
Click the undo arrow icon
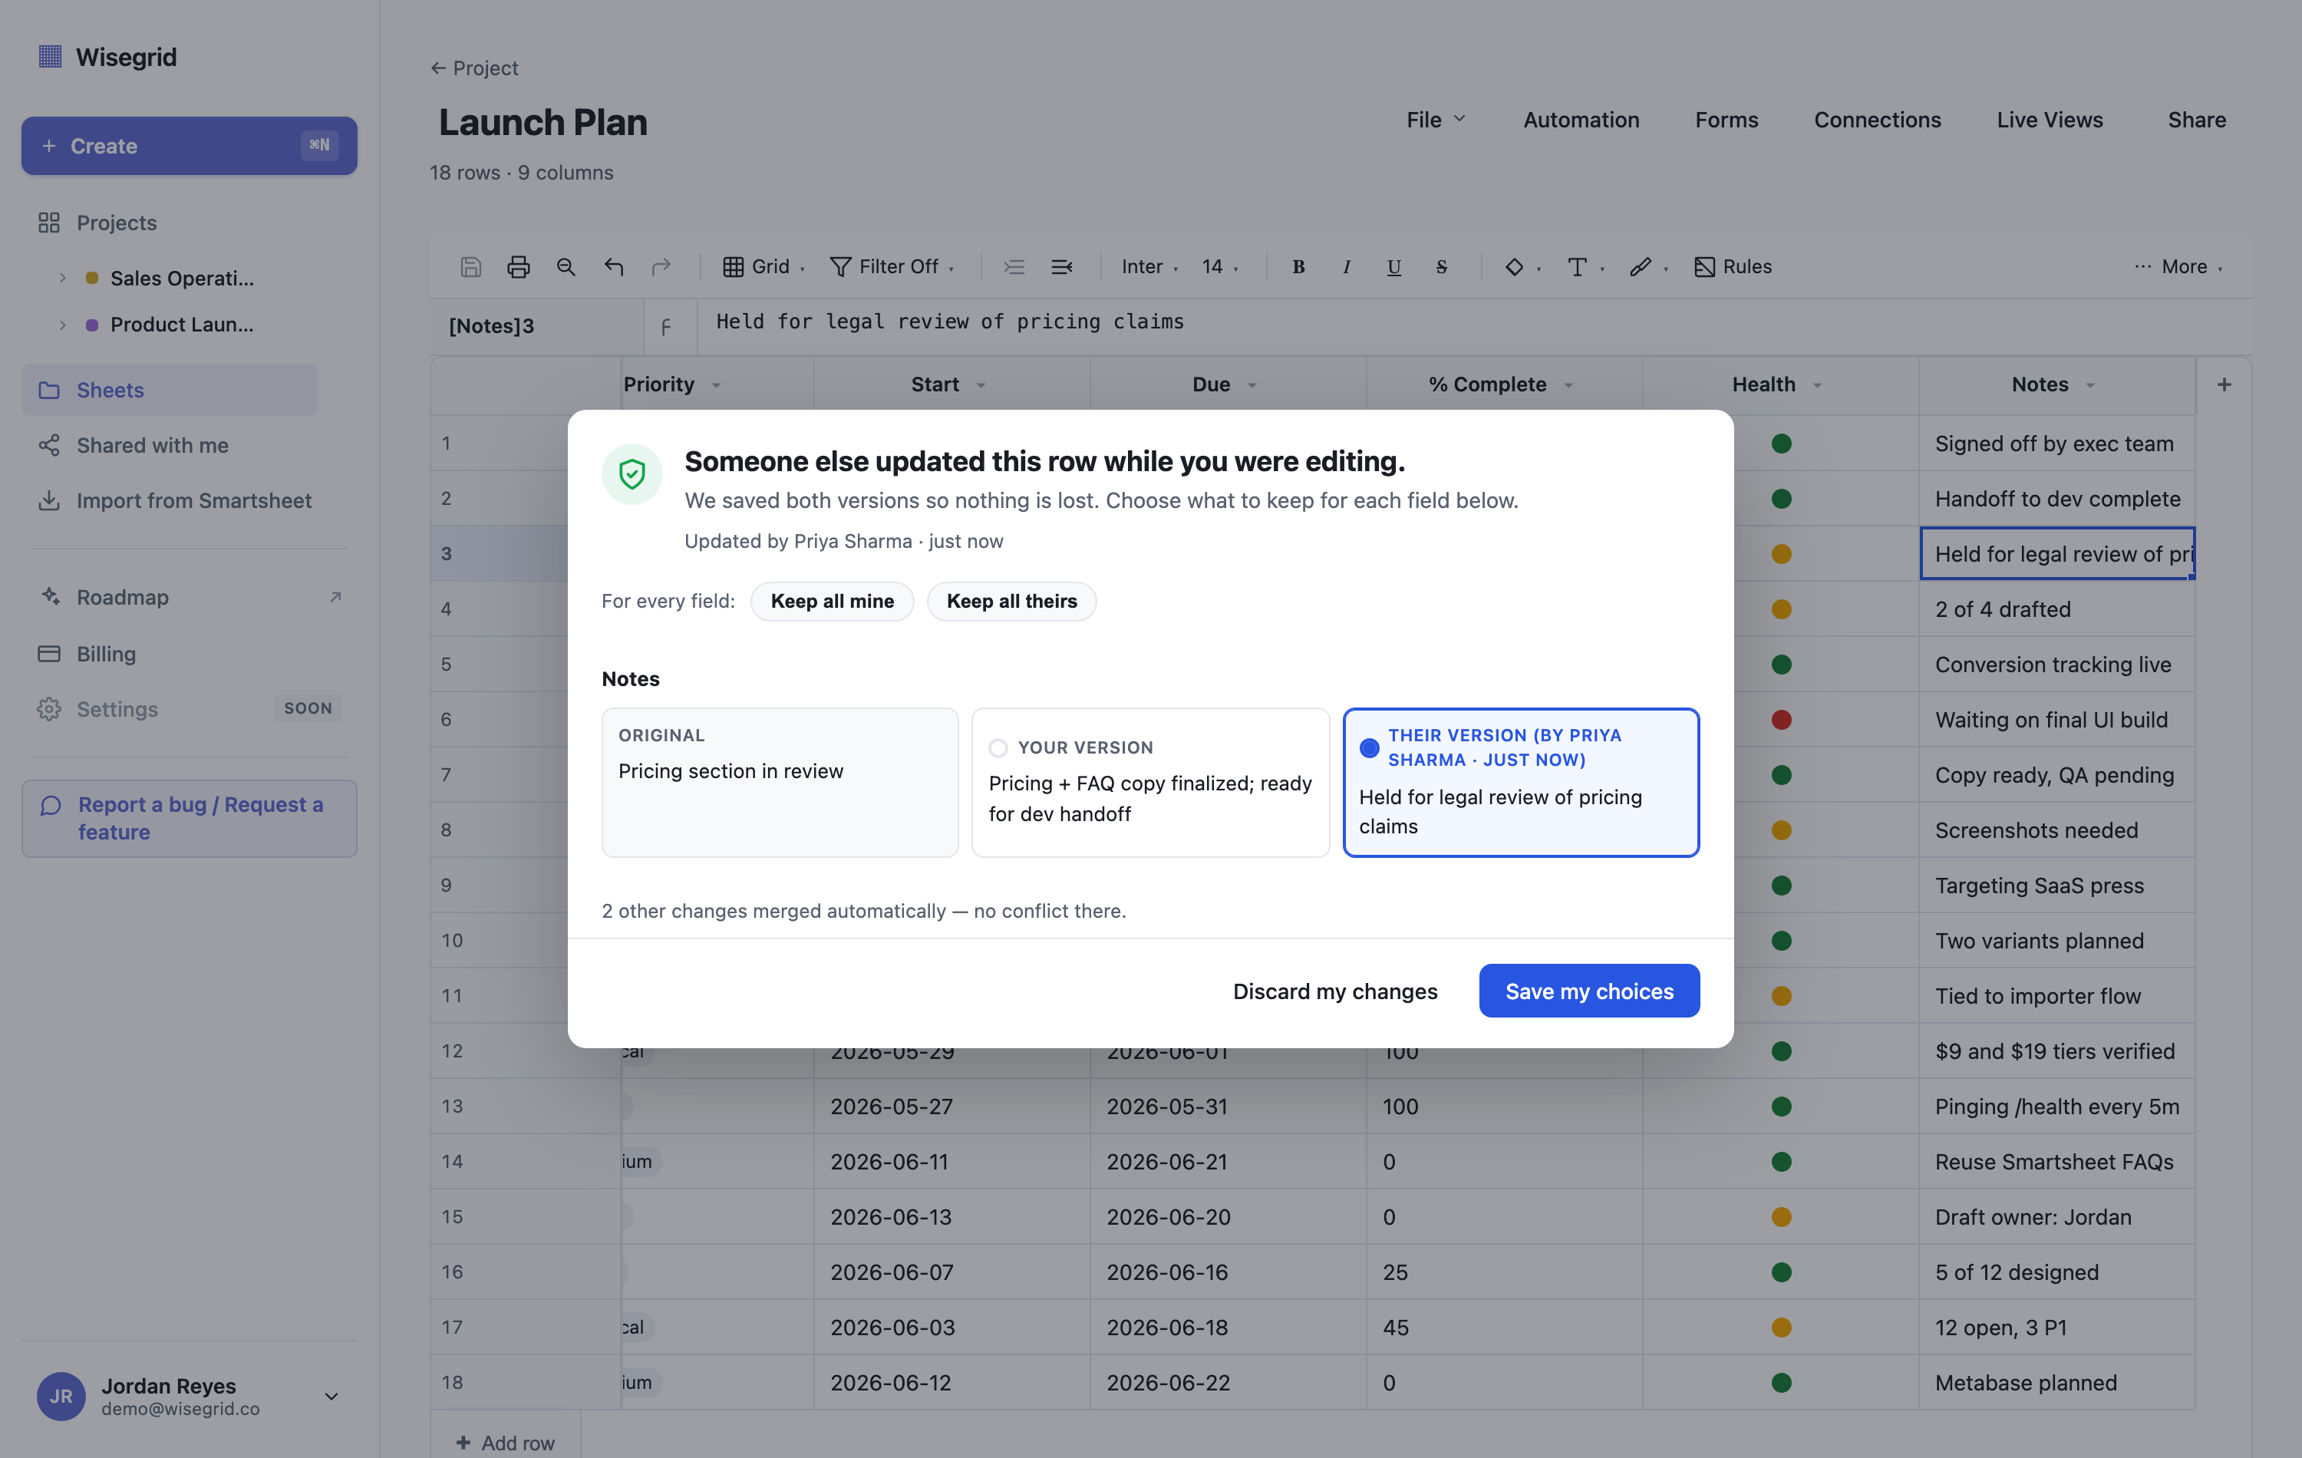tap(614, 267)
